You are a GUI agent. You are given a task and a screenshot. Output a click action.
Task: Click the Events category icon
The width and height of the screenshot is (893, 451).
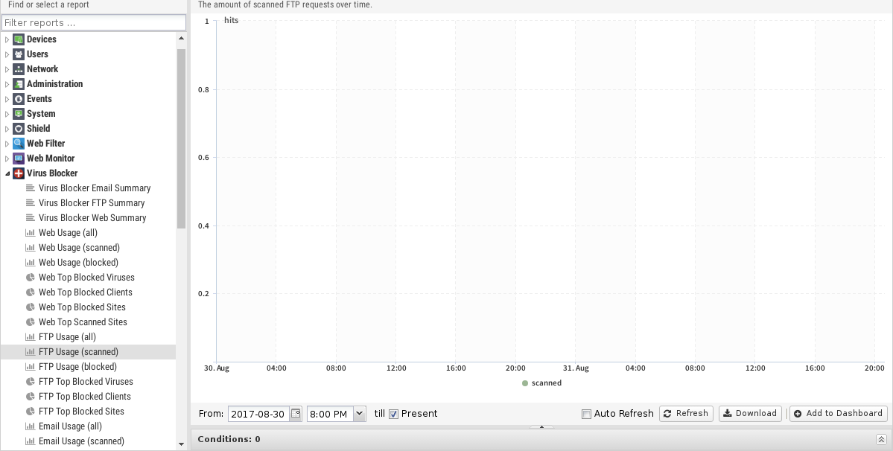(x=18, y=98)
